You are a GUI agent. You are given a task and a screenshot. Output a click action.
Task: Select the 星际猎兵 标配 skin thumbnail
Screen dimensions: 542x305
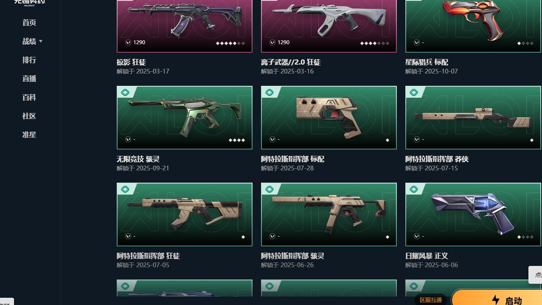(473, 26)
